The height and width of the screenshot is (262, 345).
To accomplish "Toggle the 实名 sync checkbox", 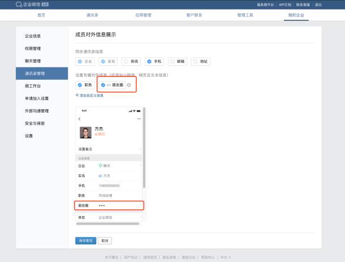I will [103, 62].
